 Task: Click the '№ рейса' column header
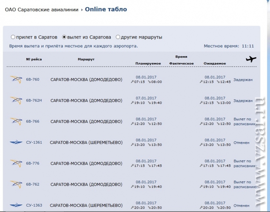tap(34, 59)
